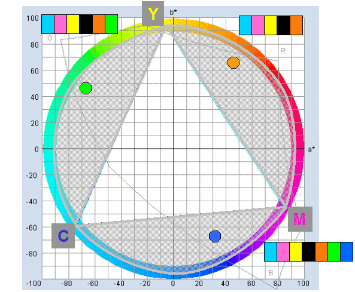
Task: Choose black swatch in the five-color strip
Action: [x=283, y=25]
